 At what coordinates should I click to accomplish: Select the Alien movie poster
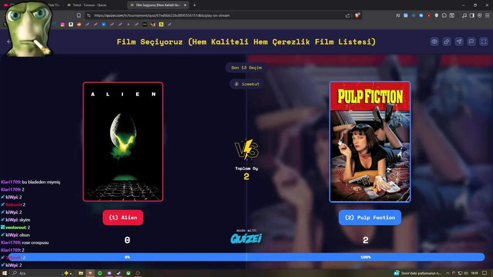[123, 142]
